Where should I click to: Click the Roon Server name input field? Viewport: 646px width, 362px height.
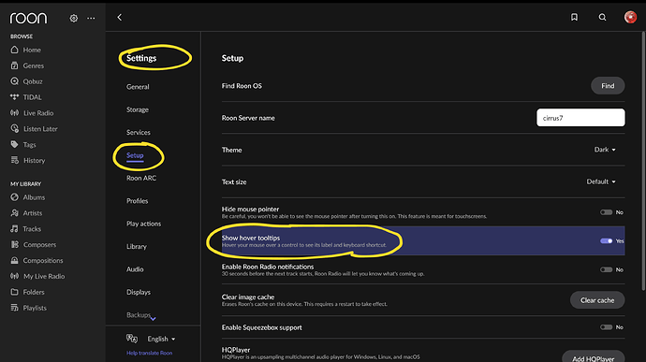580,118
